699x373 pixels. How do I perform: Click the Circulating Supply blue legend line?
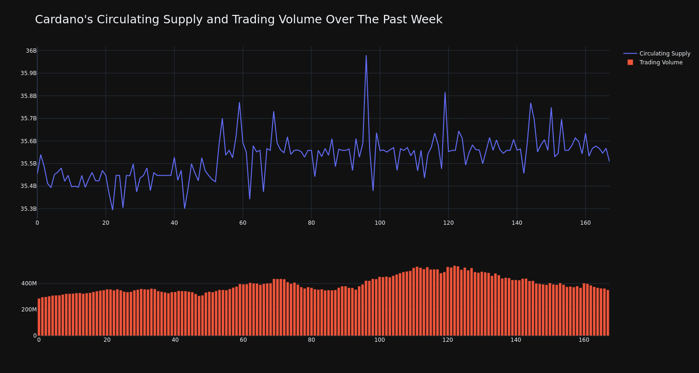pyautogui.click(x=630, y=54)
